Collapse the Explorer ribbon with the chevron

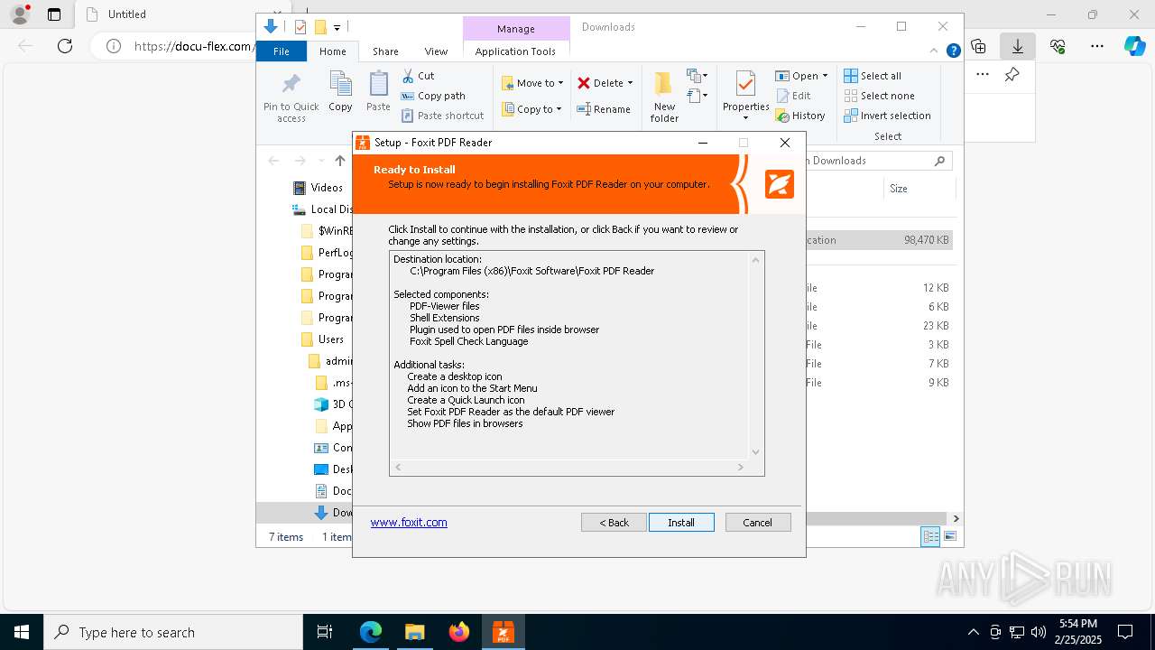(935, 51)
